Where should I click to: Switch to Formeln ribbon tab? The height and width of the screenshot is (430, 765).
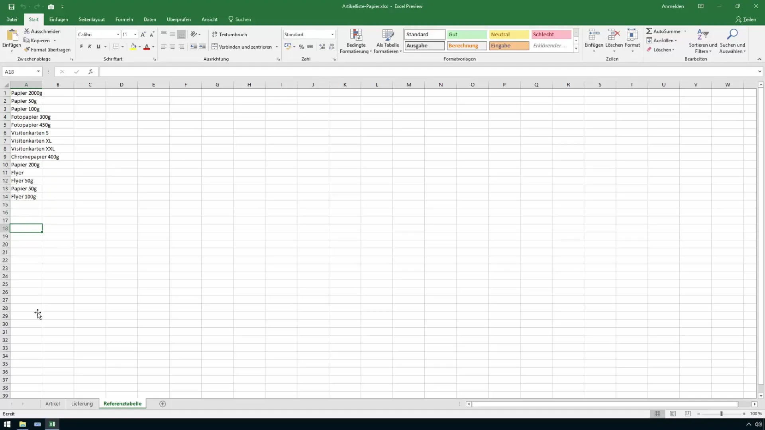coord(124,19)
